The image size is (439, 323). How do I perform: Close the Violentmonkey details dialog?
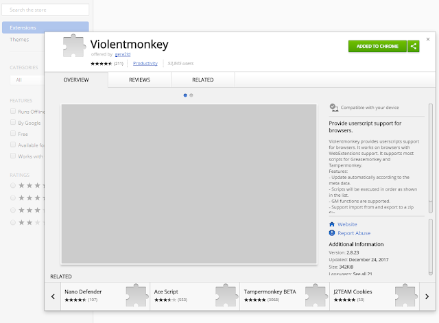coord(428,39)
